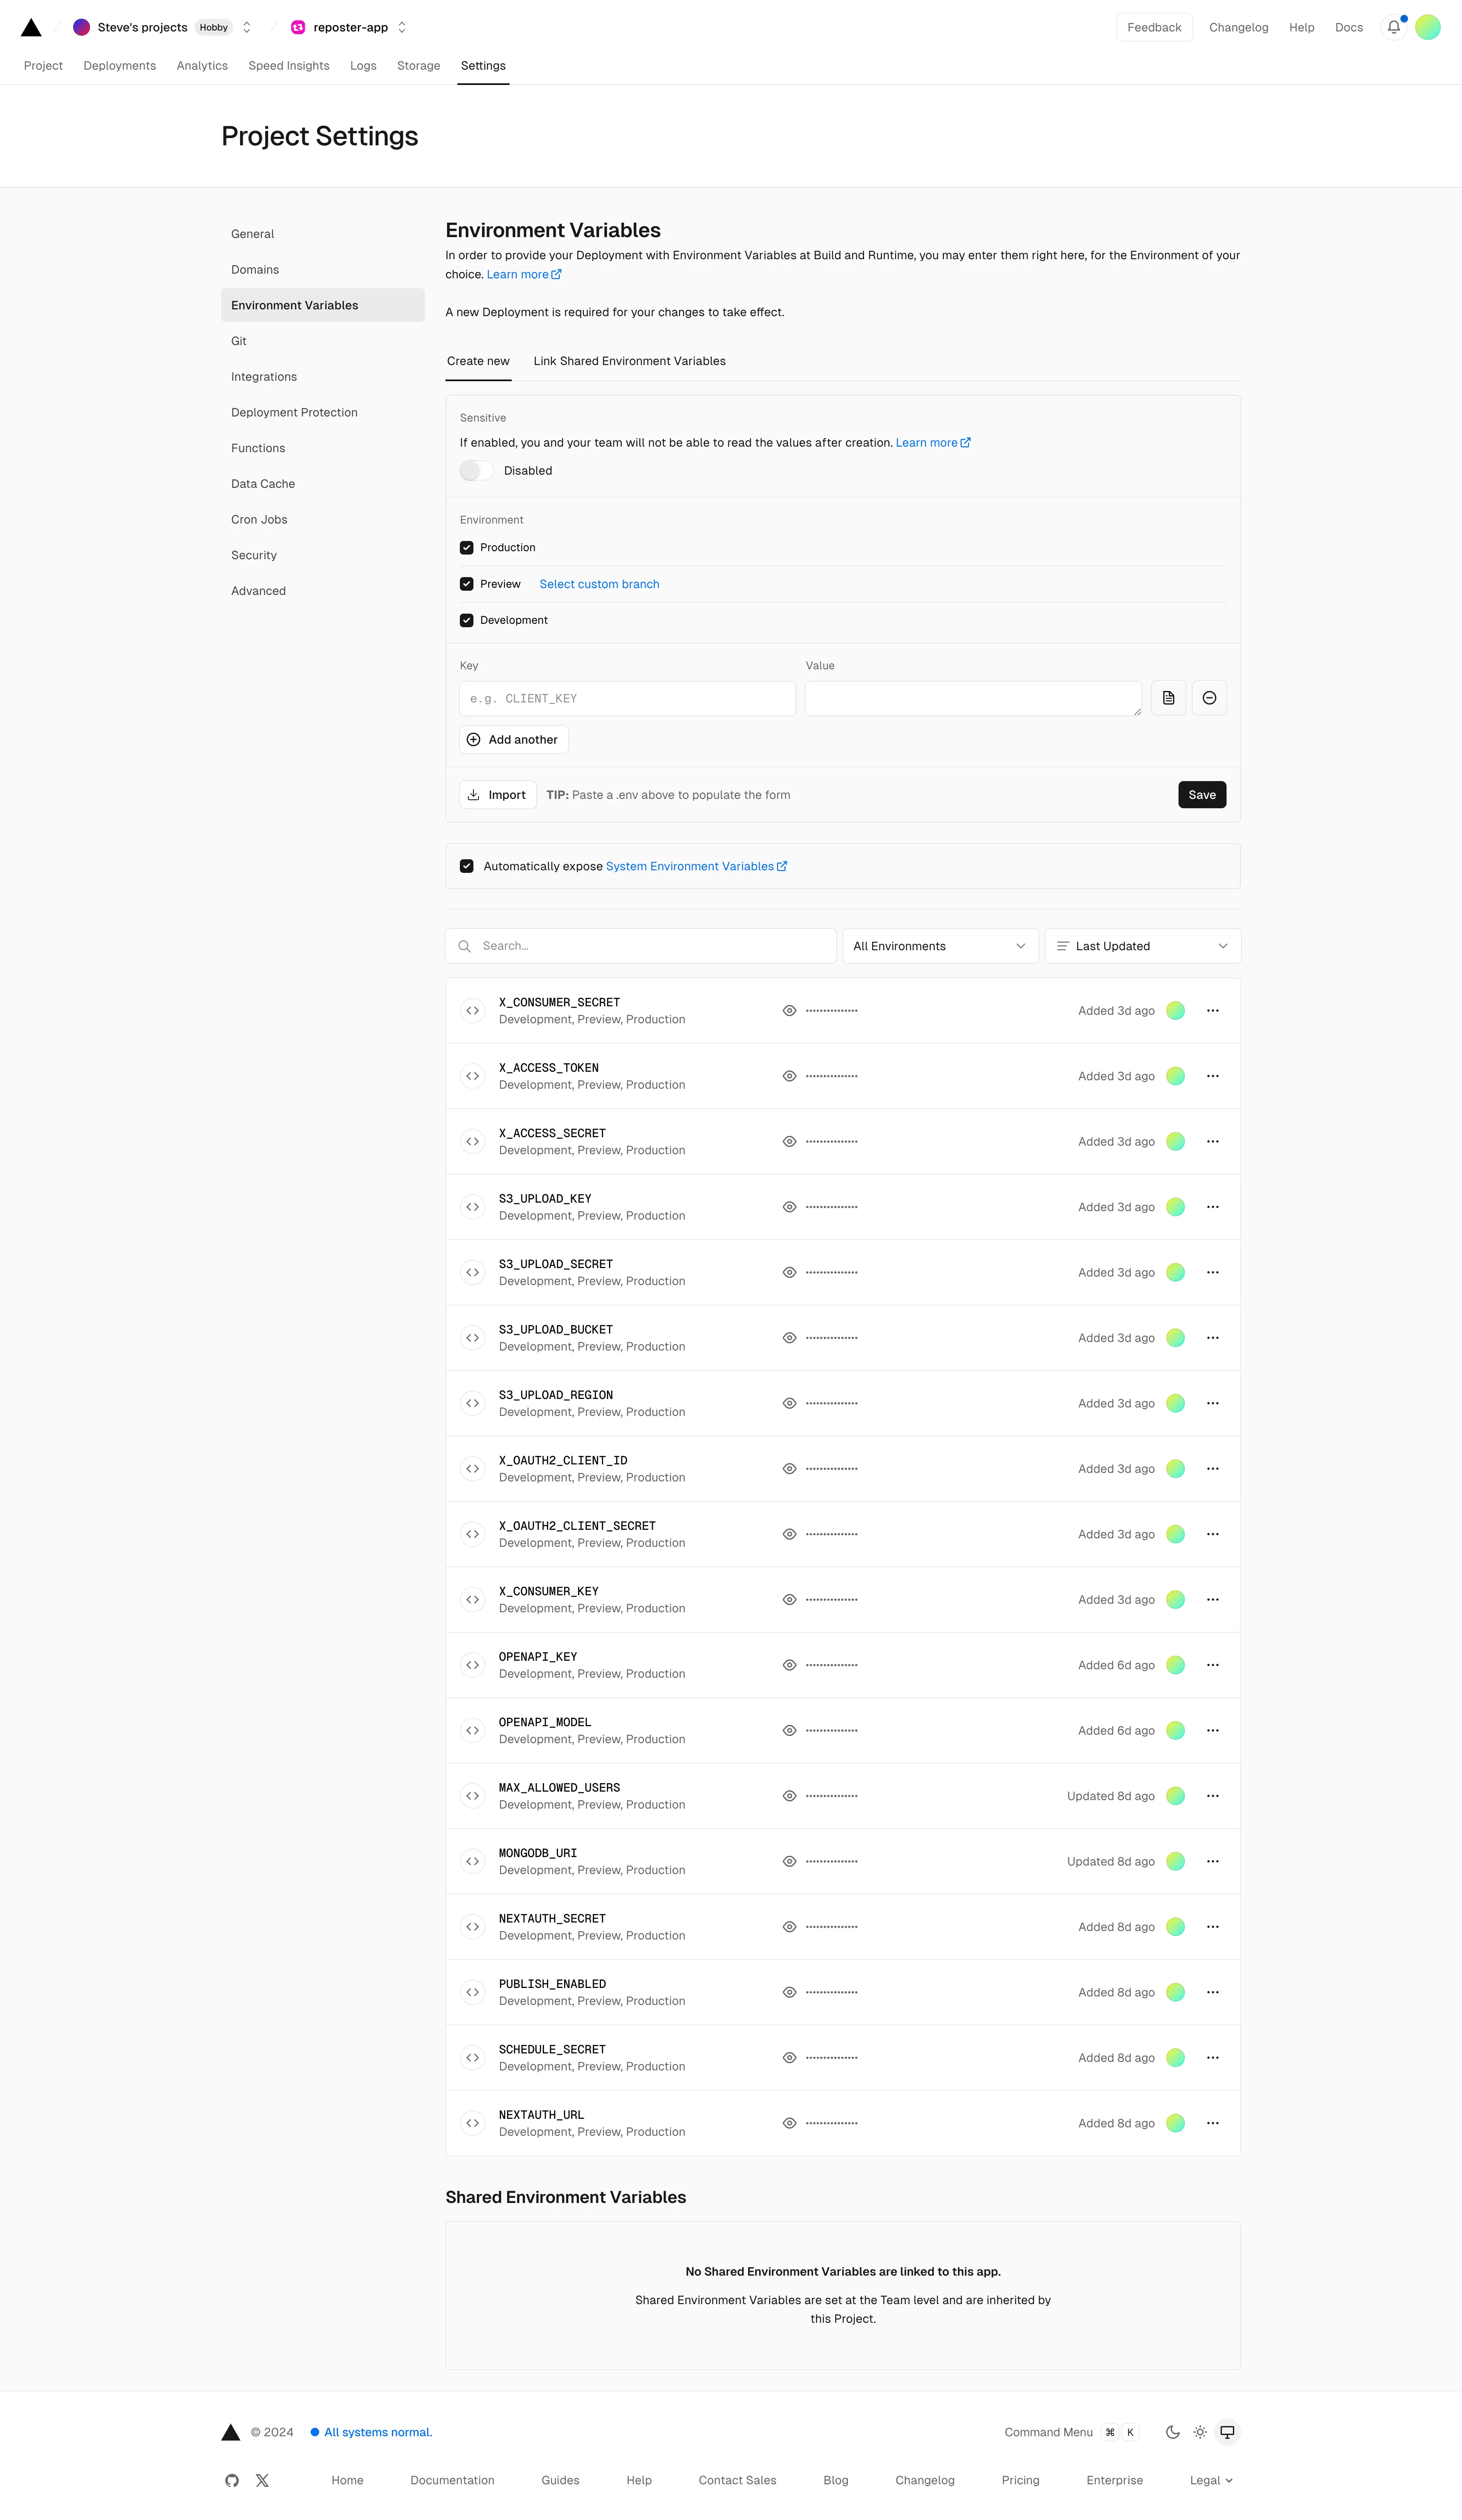1462x2520 pixels.
Task: Click code icon next to S3_UPLOAD_REGION
Action: (472, 1403)
